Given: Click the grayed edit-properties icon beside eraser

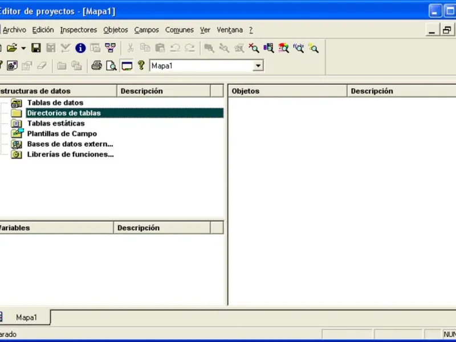Looking at the screenshot, I should [x=27, y=66].
